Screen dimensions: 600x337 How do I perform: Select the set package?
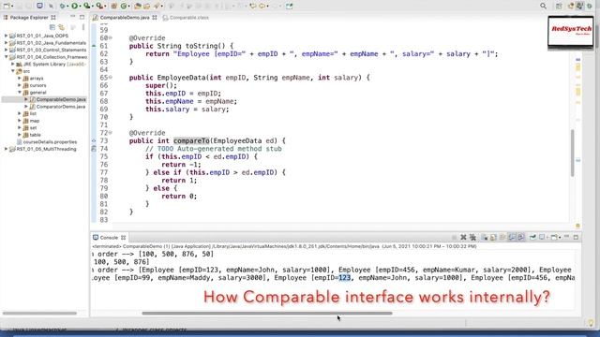pos(34,127)
